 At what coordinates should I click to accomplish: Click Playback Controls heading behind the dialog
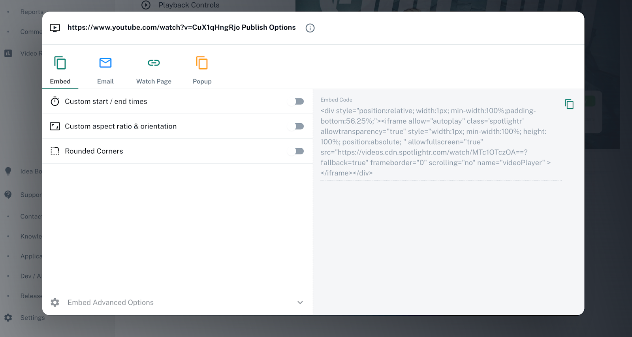[x=189, y=5]
